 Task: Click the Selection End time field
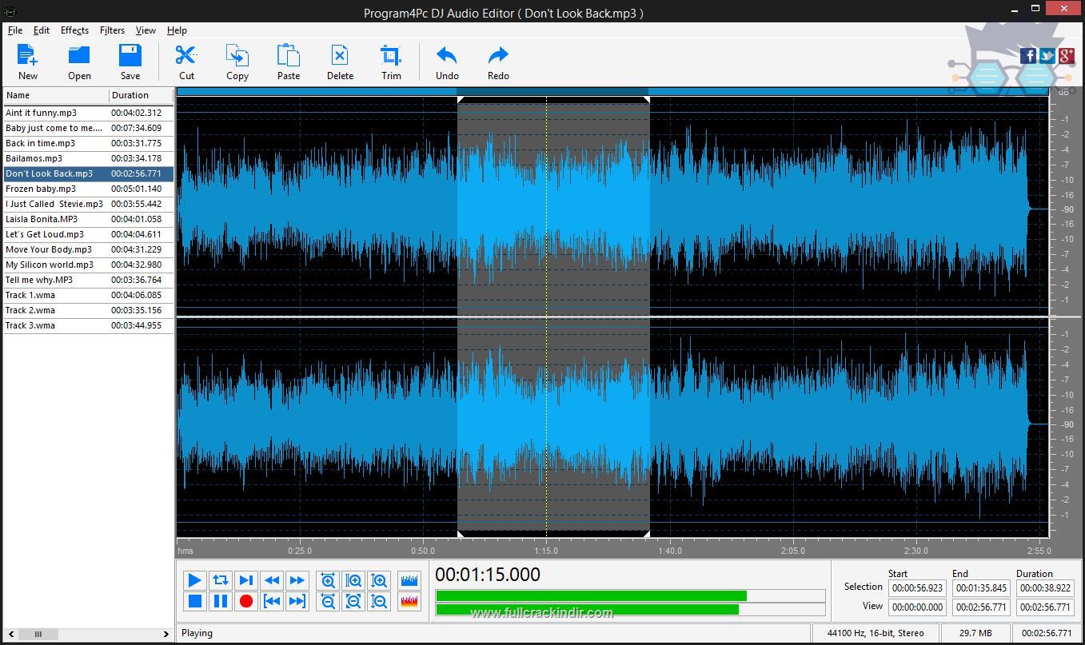click(x=981, y=588)
